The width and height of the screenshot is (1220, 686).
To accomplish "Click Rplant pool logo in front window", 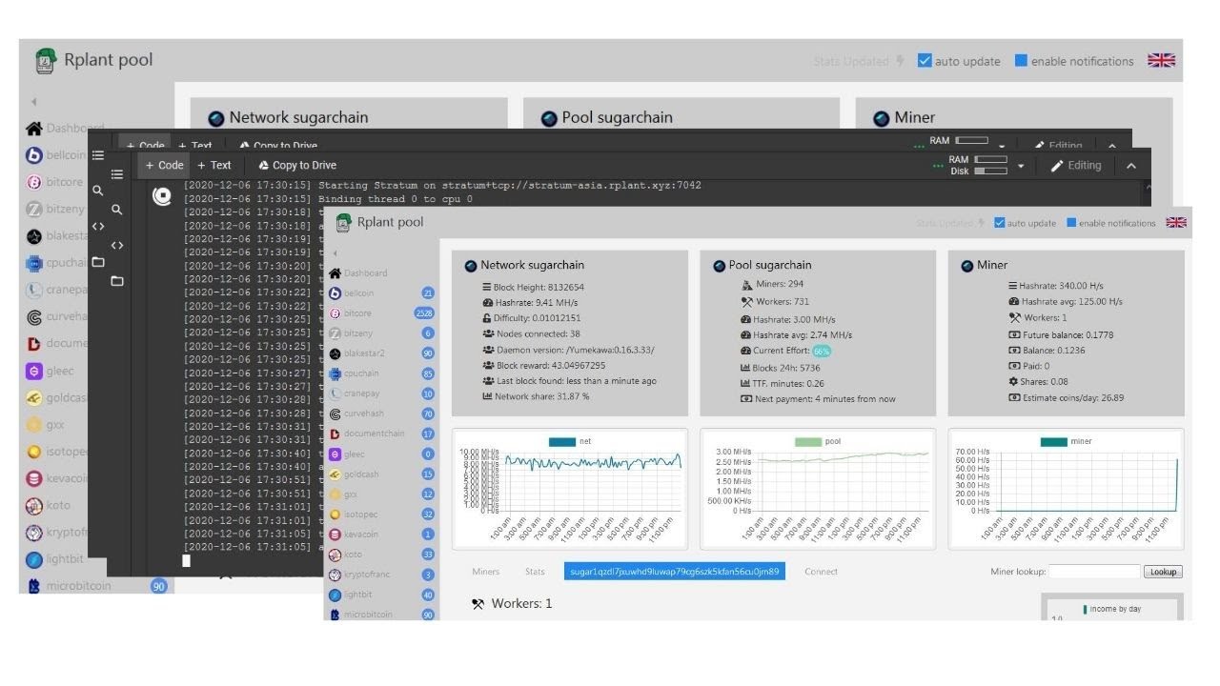I will tap(343, 222).
